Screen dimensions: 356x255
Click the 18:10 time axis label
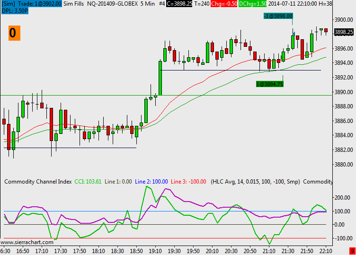pos(98,251)
